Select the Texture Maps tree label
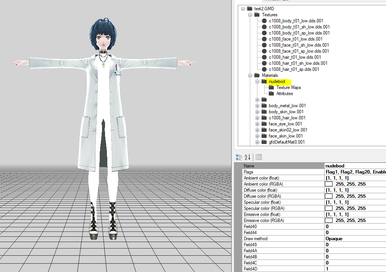This screenshot has width=386, height=272. tap(289, 88)
